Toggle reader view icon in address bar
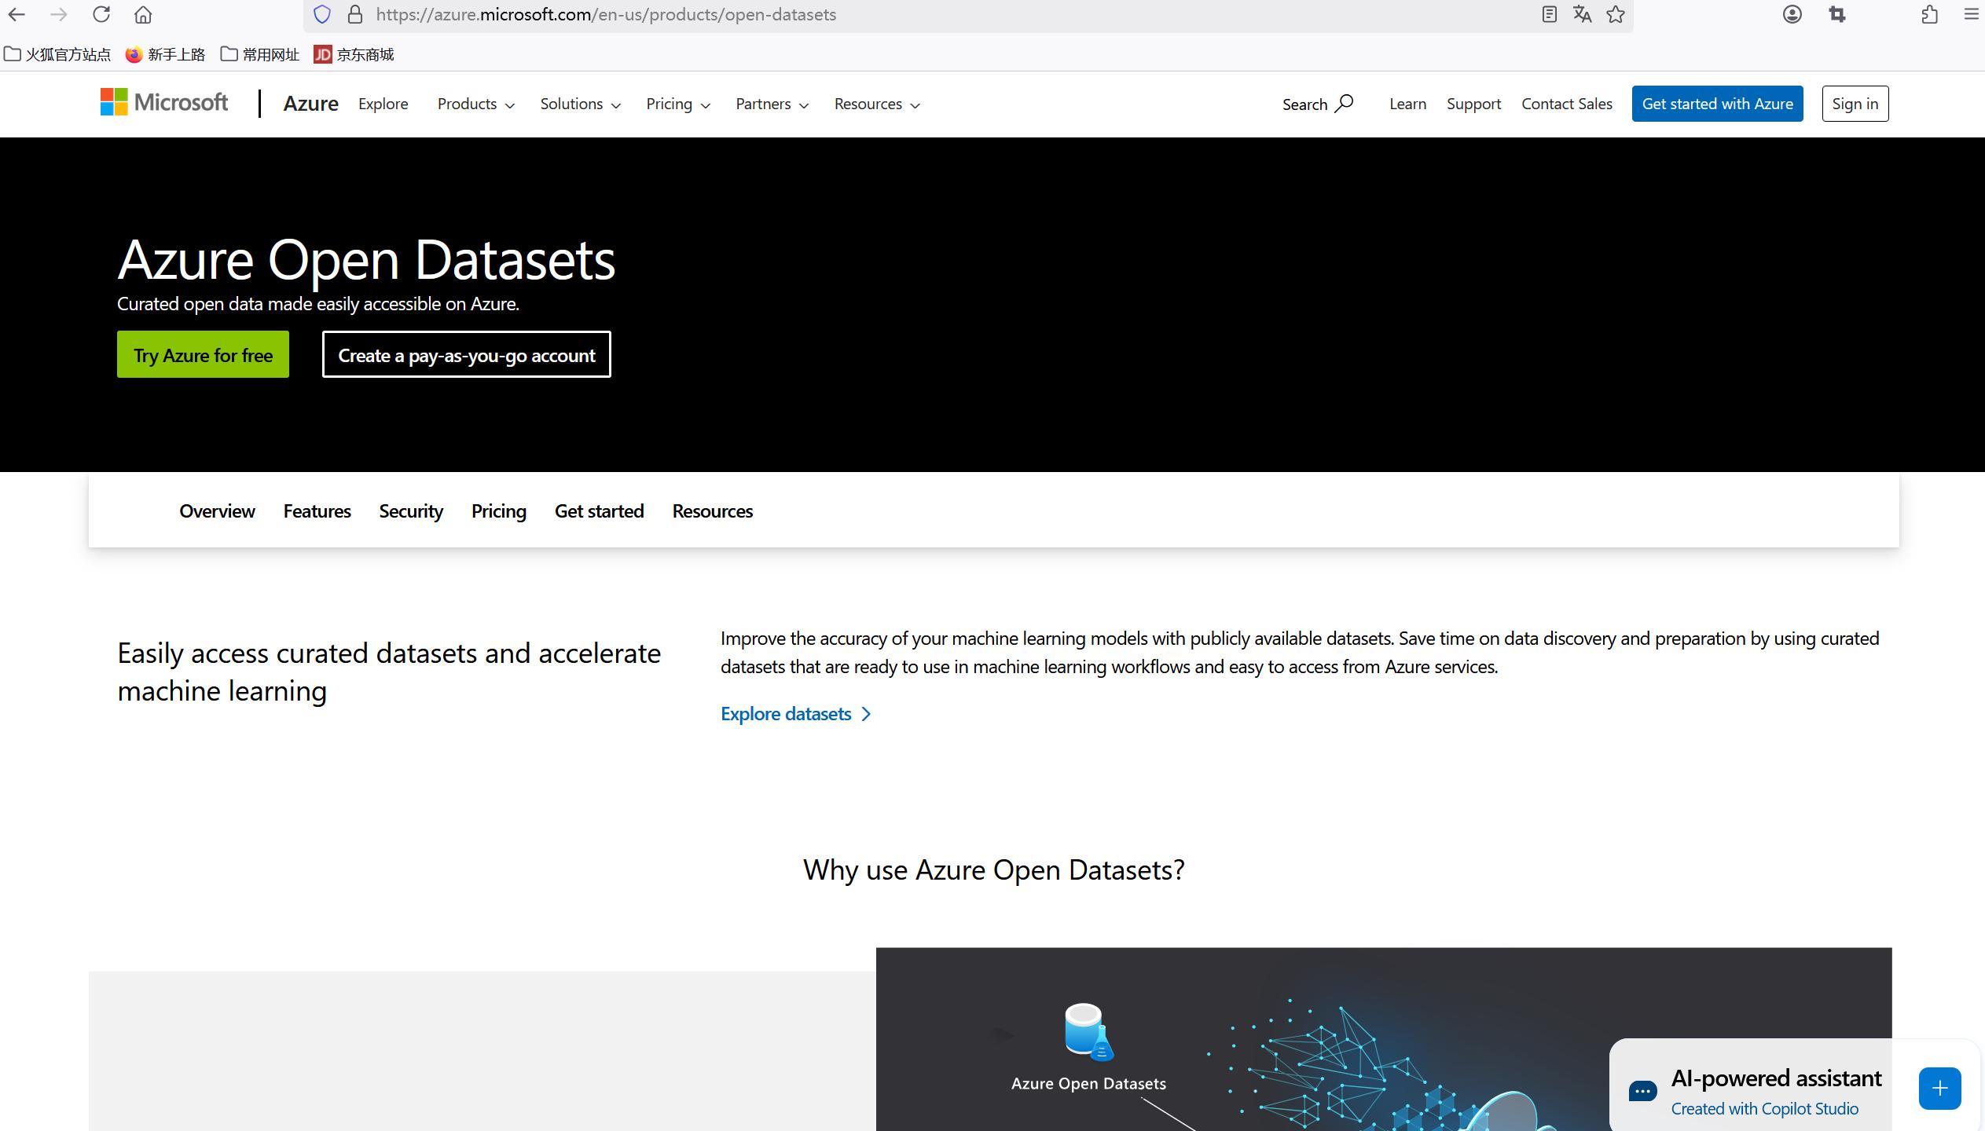The height and width of the screenshot is (1131, 1985). click(1549, 14)
